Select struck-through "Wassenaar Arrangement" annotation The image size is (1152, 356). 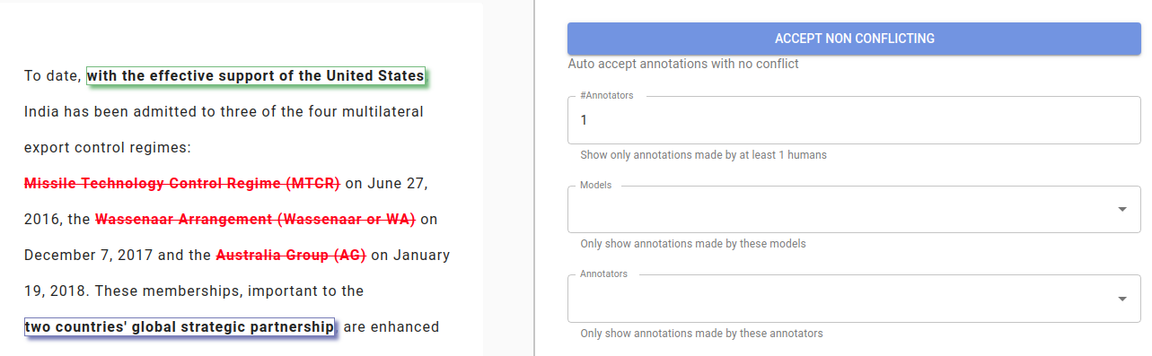point(255,220)
